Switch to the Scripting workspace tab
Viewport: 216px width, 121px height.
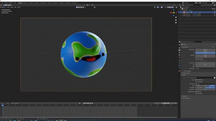[74, 3]
